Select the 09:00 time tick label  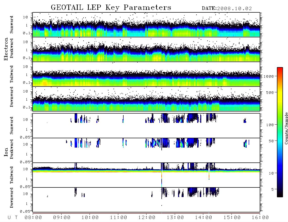tap(62, 218)
